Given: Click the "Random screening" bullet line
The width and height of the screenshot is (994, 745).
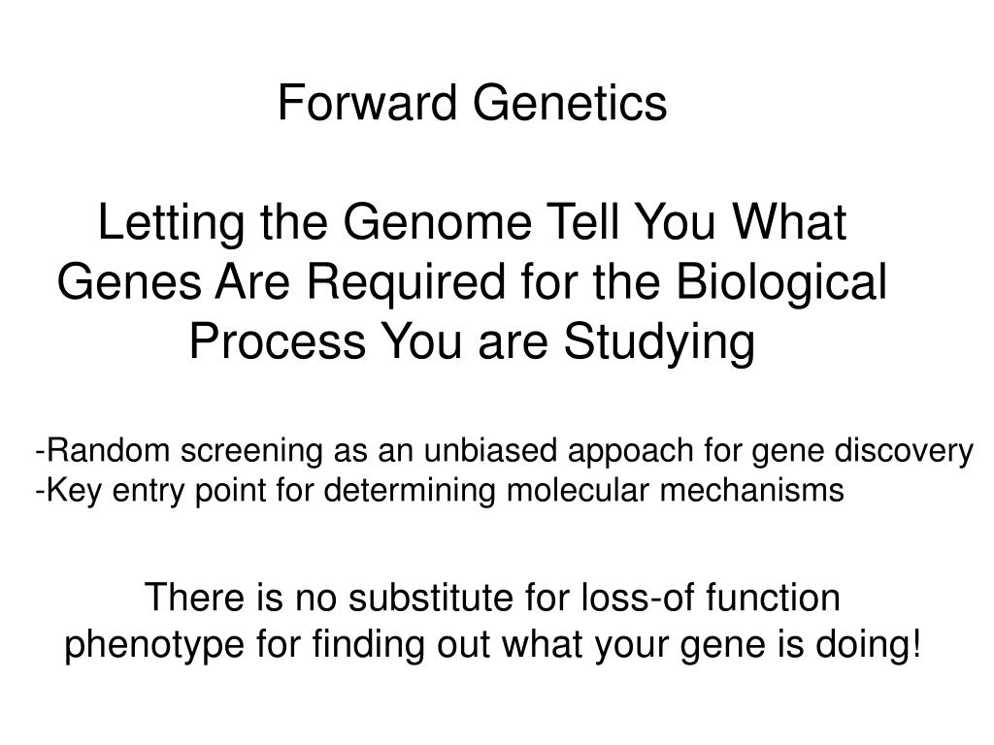Looking at the screenshot, I should pyautogui.click(x=504, y=452).
